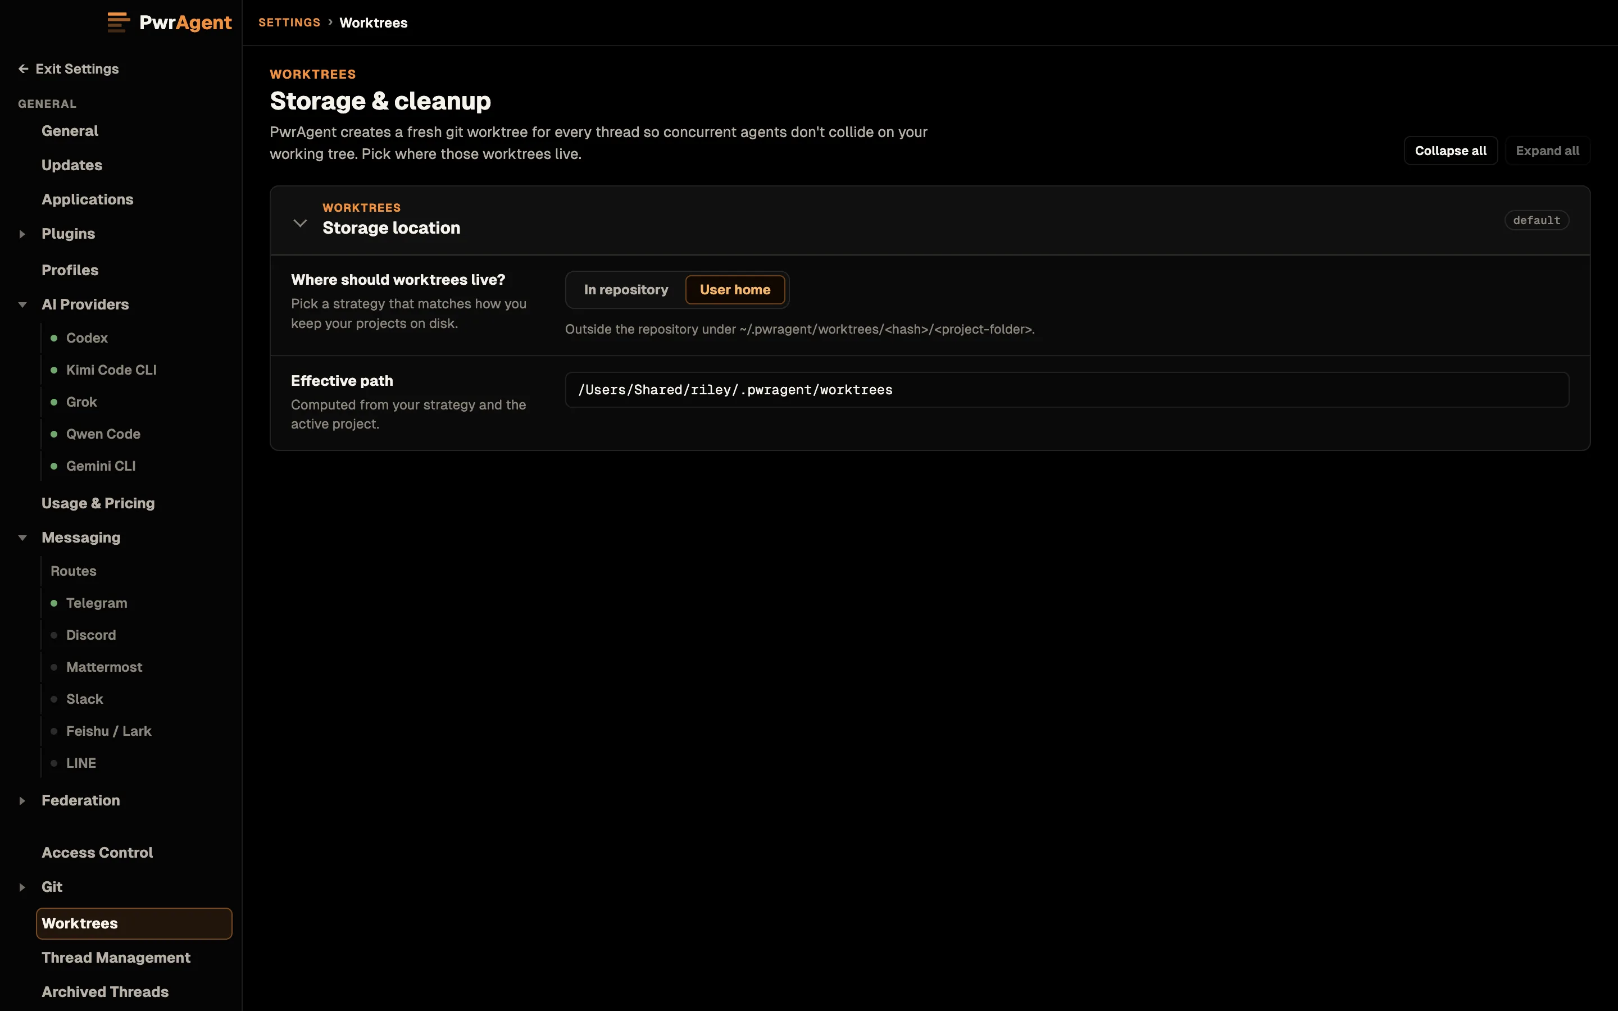
Task: Open Feishu / Lark messaging settings
Action: pyautogui.click(x=108, y=732)
